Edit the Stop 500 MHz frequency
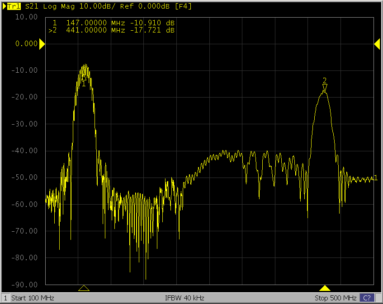 click(x=336, y=298)
